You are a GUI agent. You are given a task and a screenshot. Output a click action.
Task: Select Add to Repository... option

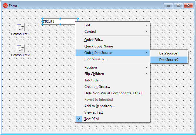tap(113, 106)
